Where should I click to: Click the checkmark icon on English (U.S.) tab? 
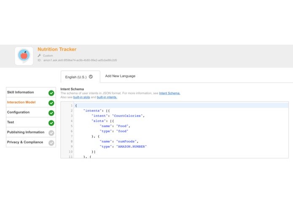[x=91, y=77]
